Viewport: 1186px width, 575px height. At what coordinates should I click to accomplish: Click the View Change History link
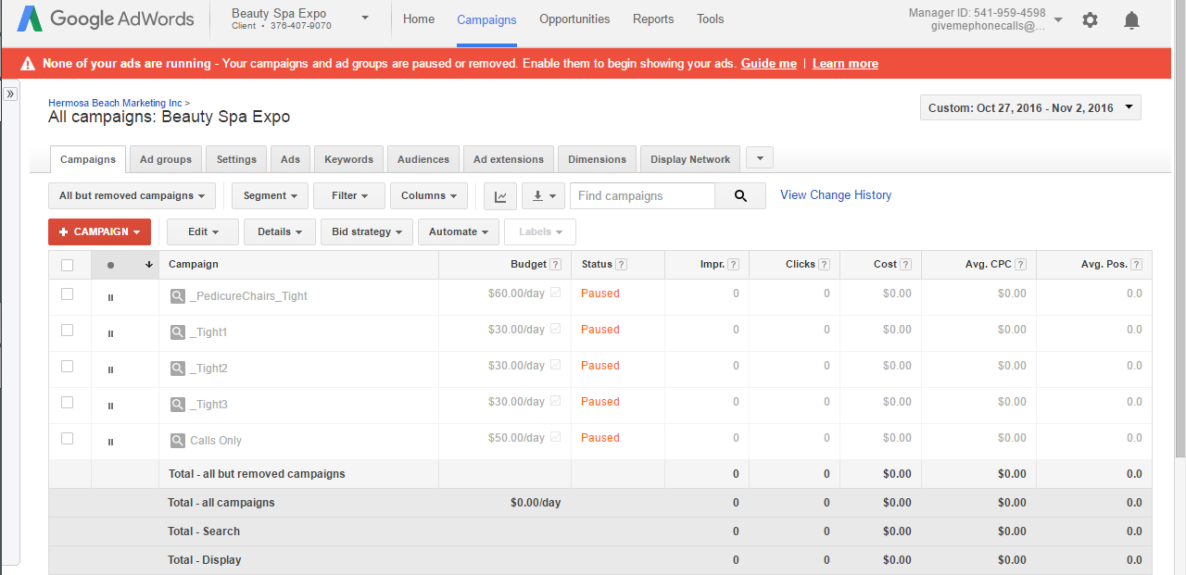tap(836, 195)
